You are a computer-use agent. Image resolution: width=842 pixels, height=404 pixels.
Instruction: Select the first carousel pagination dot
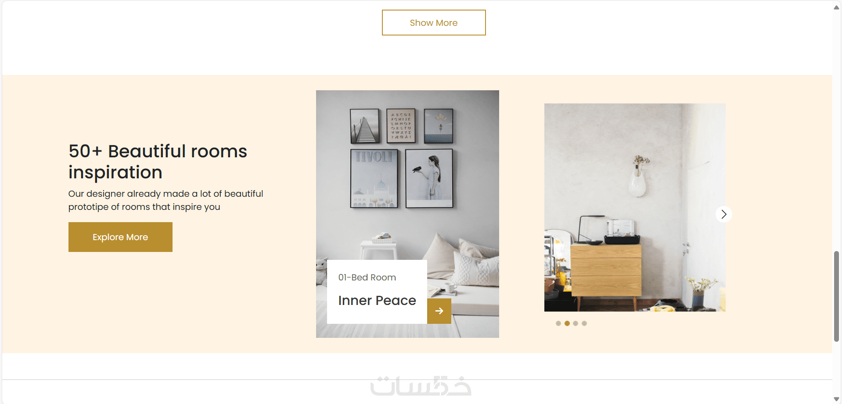[558, 323]
